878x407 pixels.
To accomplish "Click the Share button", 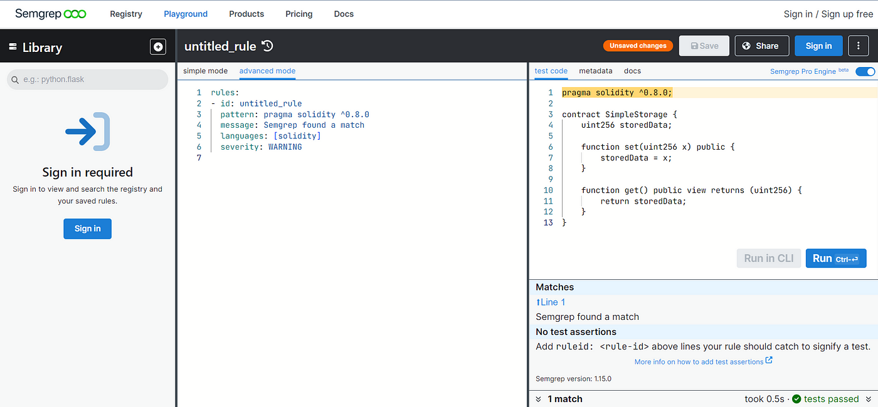I will coord(761,46).
